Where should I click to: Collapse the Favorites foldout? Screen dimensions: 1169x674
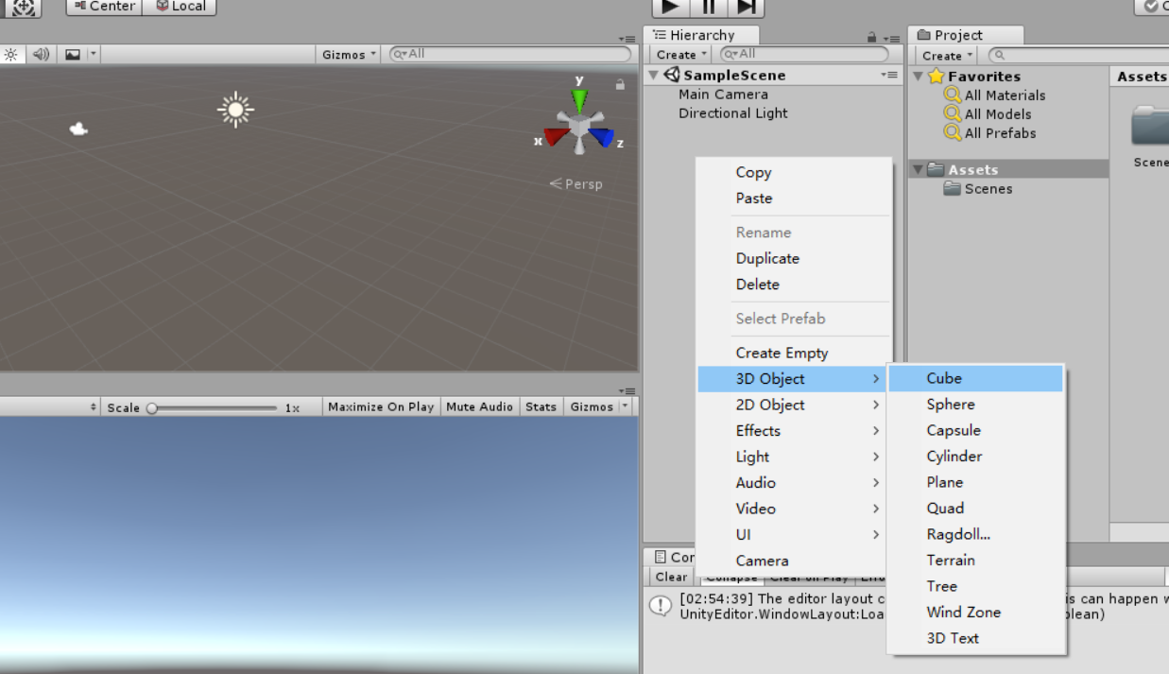tap(918, 77)
